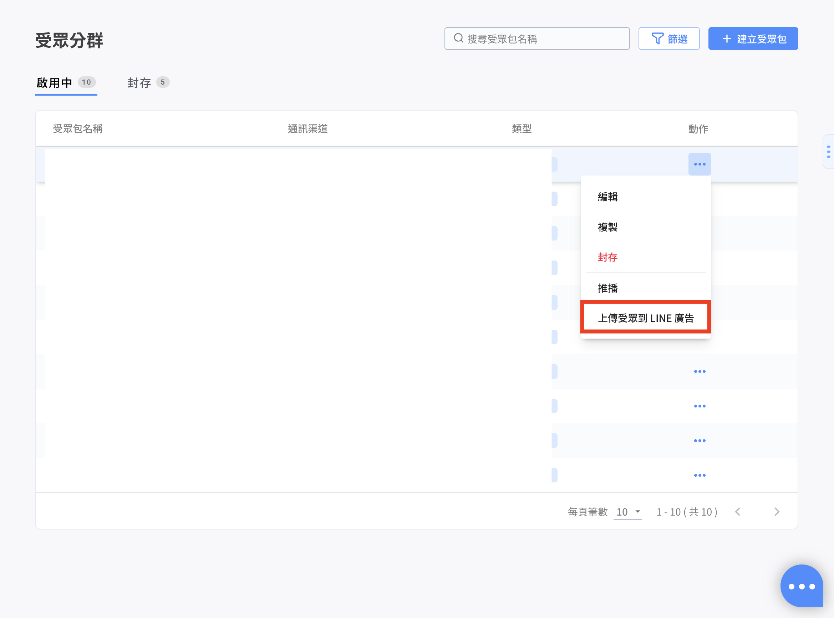Open the chat bubble widget

801,586
